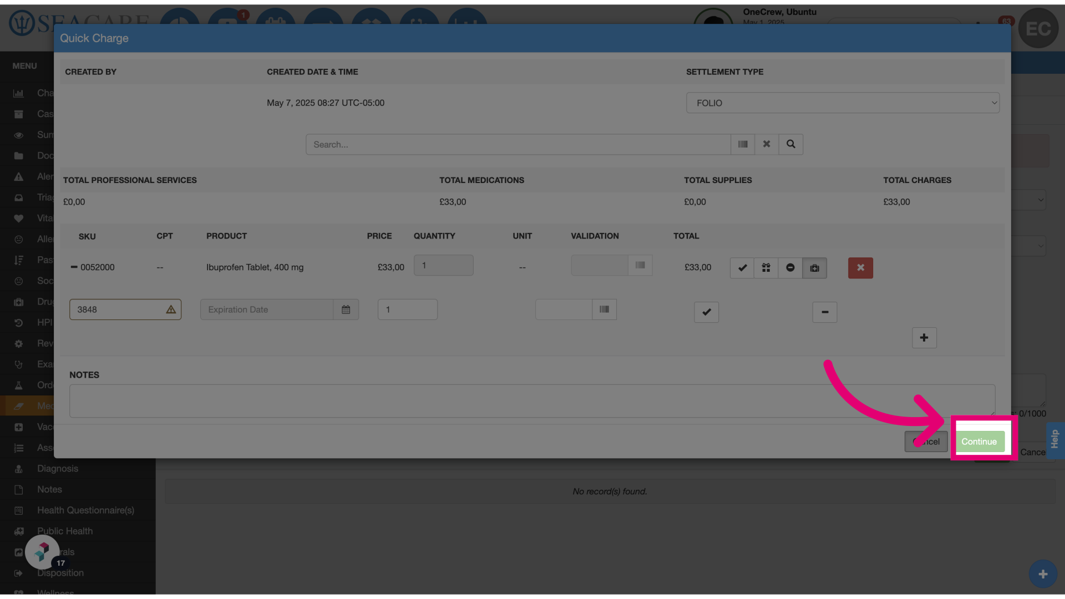Click the stethoscope Exam icon in sidebar
Image resolution: width=1065 pixels, height=599 pixels.
click(18, 364)
